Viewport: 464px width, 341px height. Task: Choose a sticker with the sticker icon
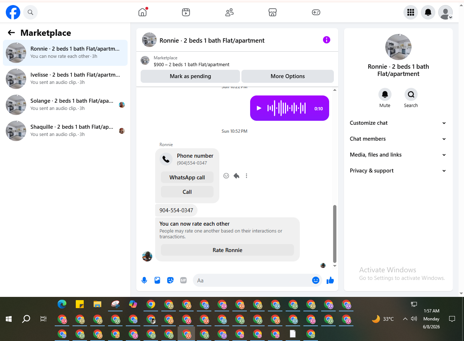coord(170,280)
